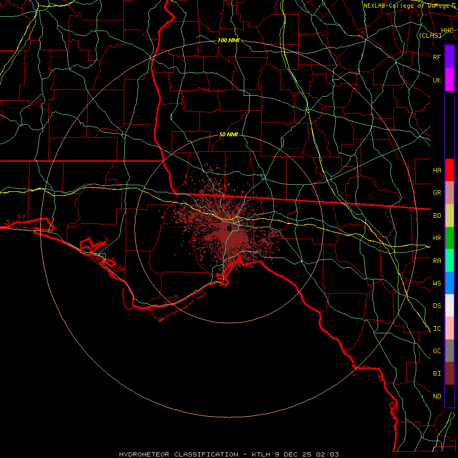The height and width of the screenshot is (458, 458).
Task: Click the HR legend label
Action: coord(437,238)
